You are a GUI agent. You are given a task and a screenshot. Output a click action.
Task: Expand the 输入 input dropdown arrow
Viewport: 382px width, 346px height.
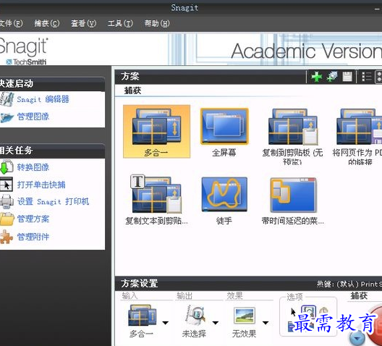(166, 323)
